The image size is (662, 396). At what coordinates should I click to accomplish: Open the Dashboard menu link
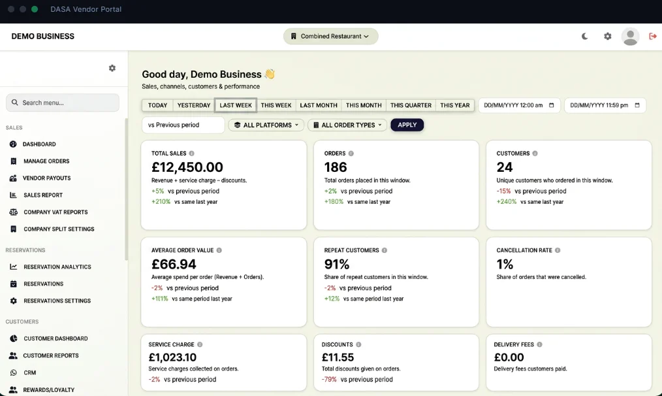(x=39, y=144)
